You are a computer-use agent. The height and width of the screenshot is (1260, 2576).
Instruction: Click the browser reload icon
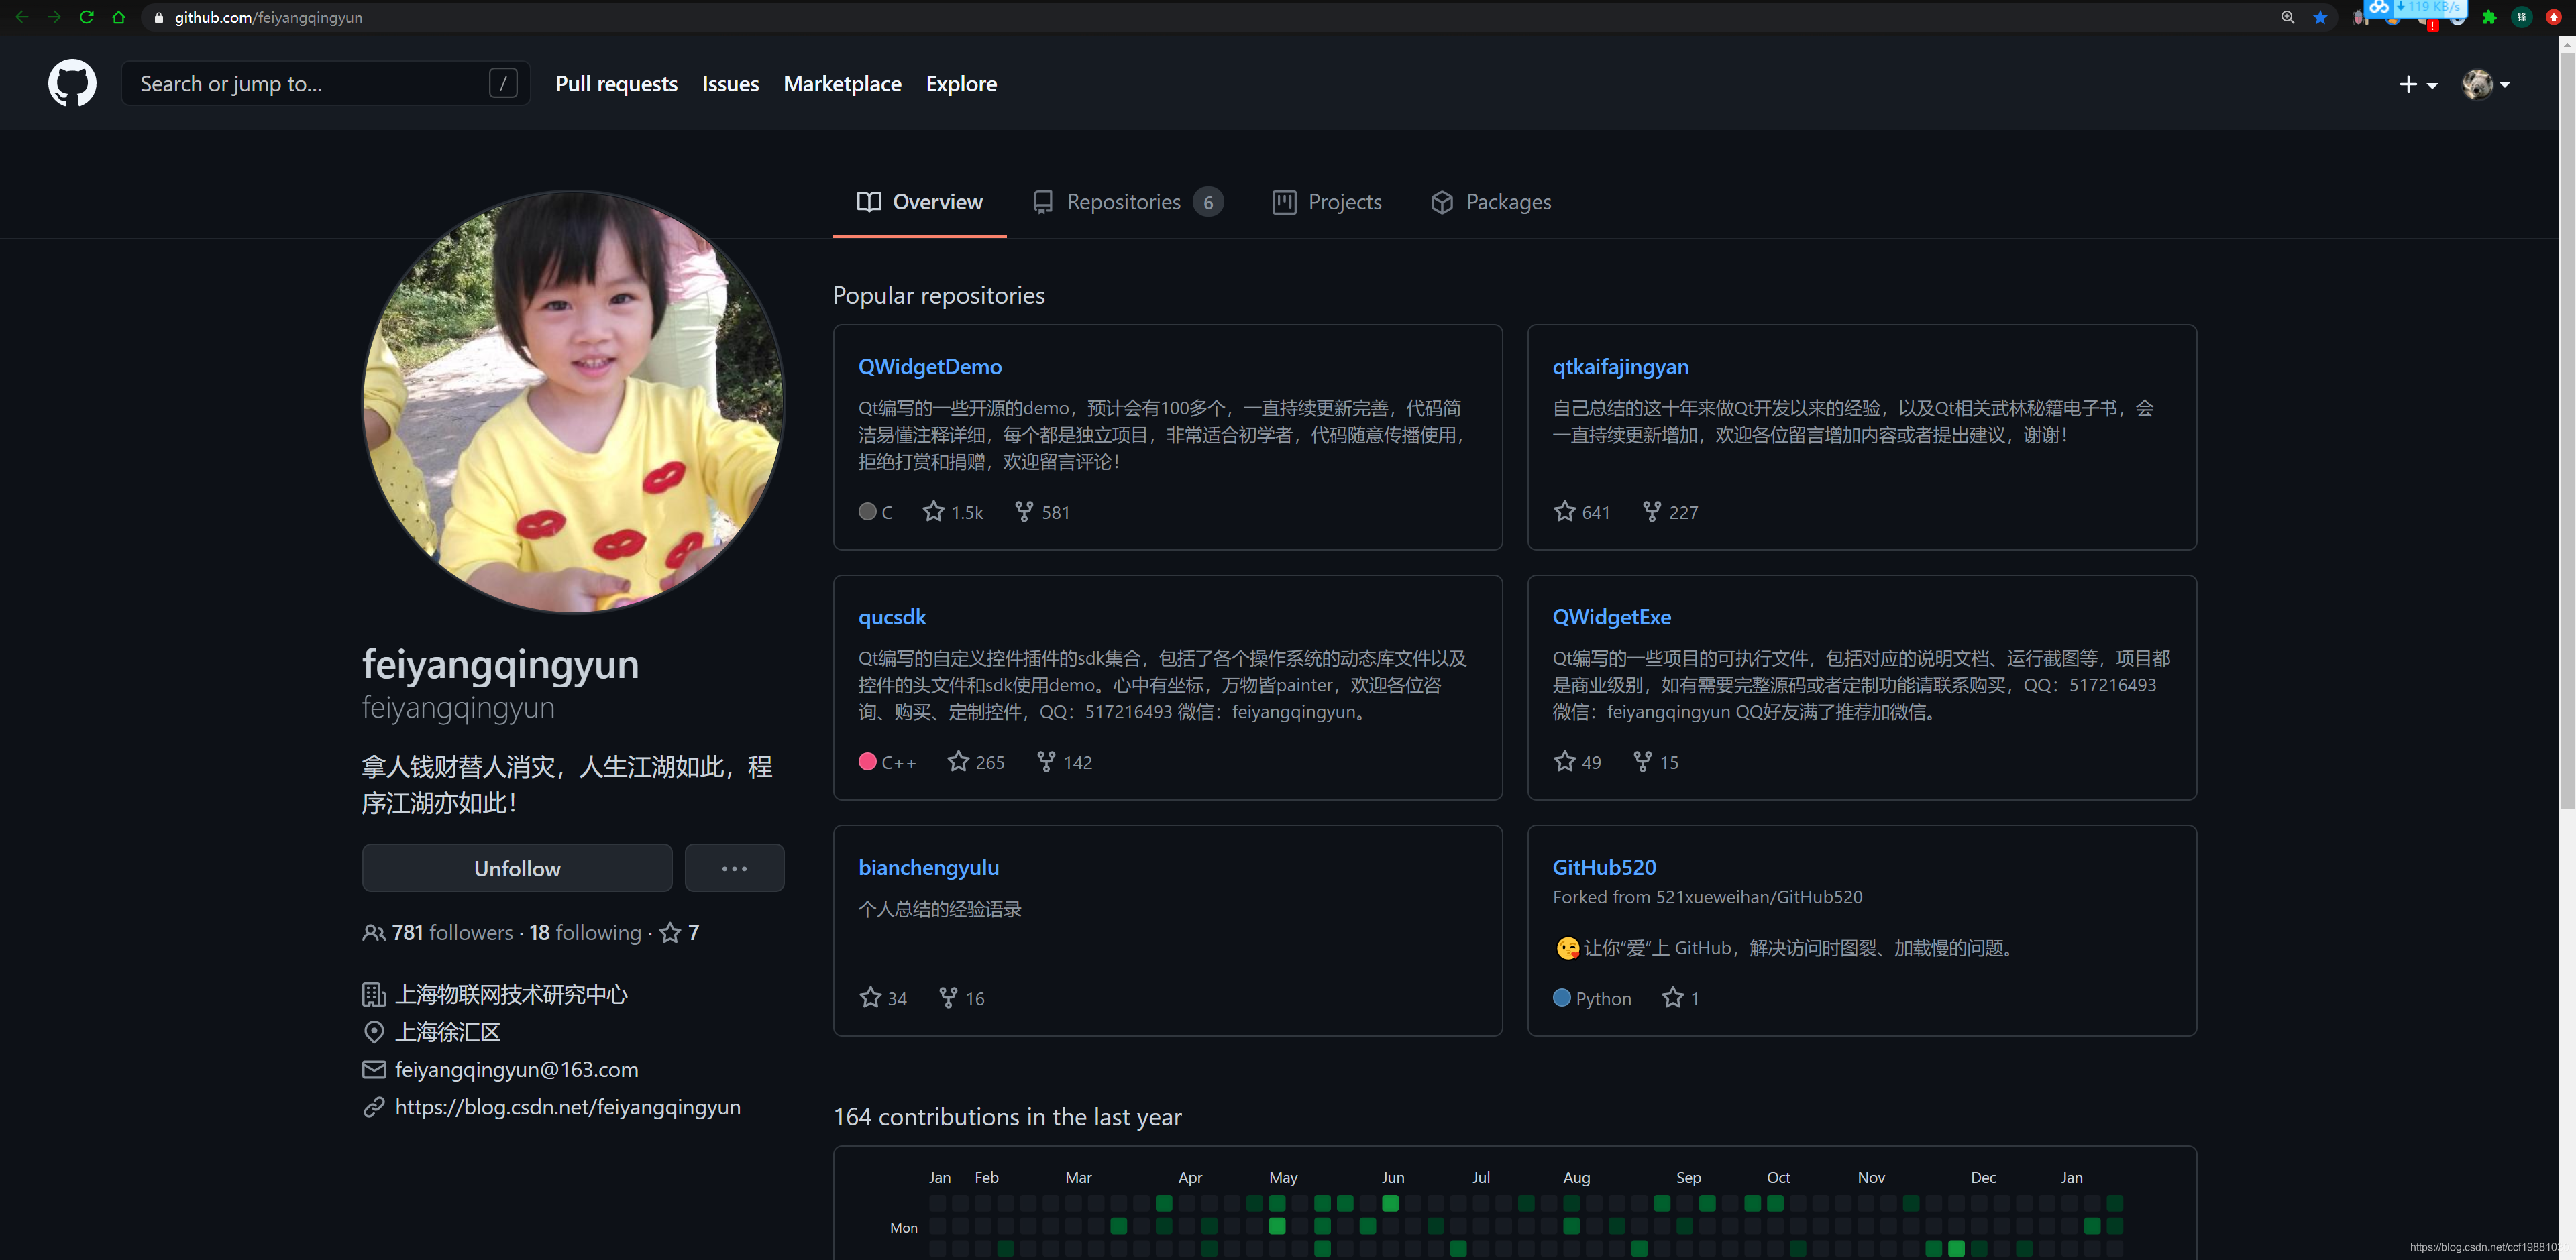[86, 17]
